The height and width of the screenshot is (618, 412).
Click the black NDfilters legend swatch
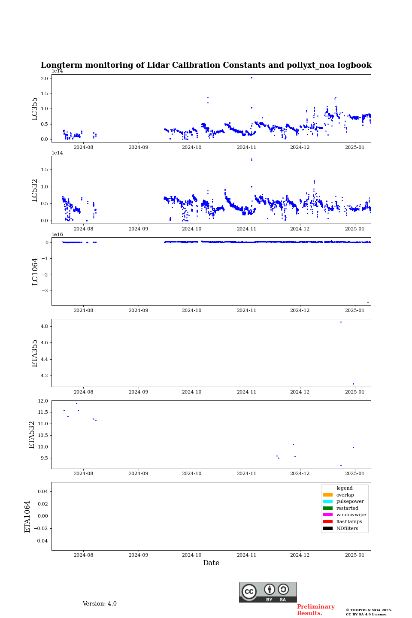[x=328, y=528]
